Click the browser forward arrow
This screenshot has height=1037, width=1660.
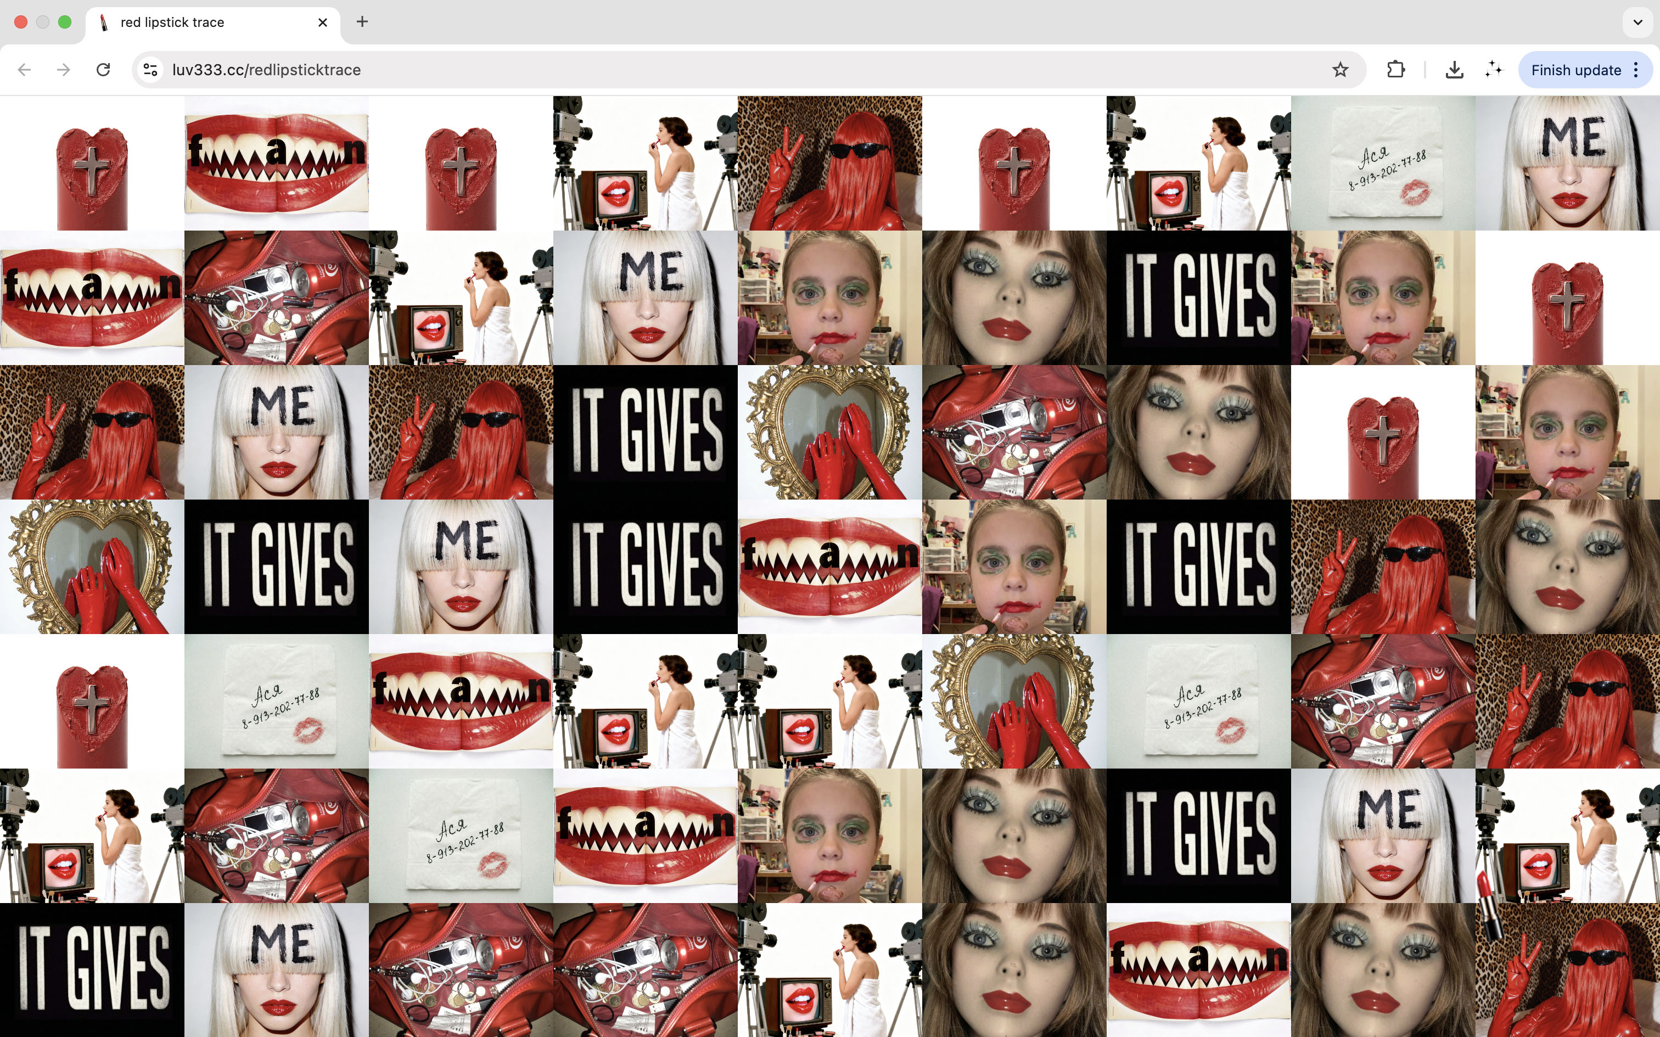click(x=64, y=70)
